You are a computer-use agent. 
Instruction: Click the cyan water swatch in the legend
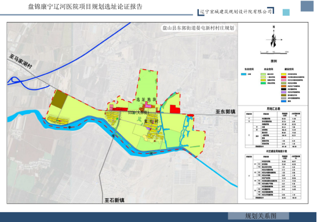[x=244, y=74]
